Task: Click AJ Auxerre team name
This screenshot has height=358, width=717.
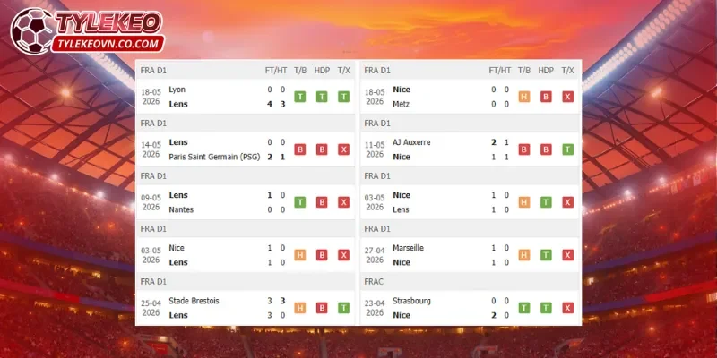Action: (x=411, y=142)
